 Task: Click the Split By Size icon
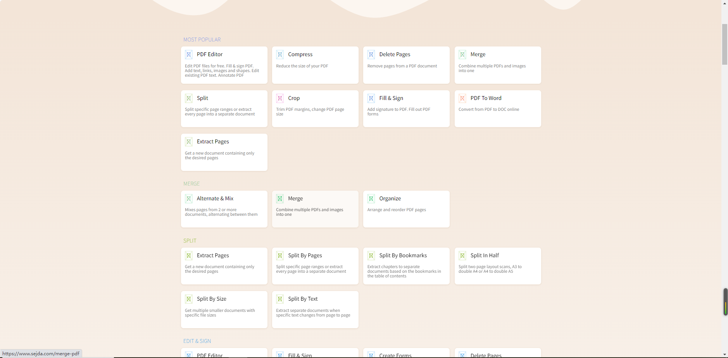[x=189, y=299]
